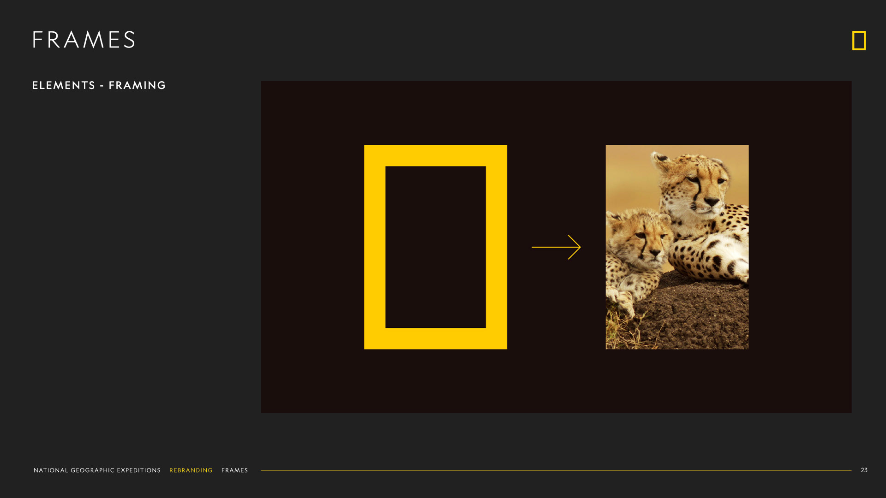Click the dark interior of the yellow frame

435,247
